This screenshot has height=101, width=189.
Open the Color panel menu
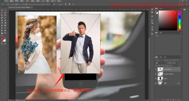point(181,9)
